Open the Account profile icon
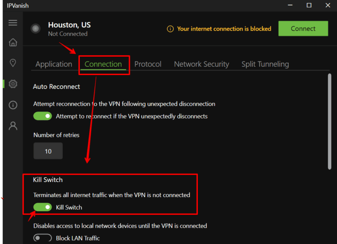Screen dimensions: 337x244 [13, 126]
